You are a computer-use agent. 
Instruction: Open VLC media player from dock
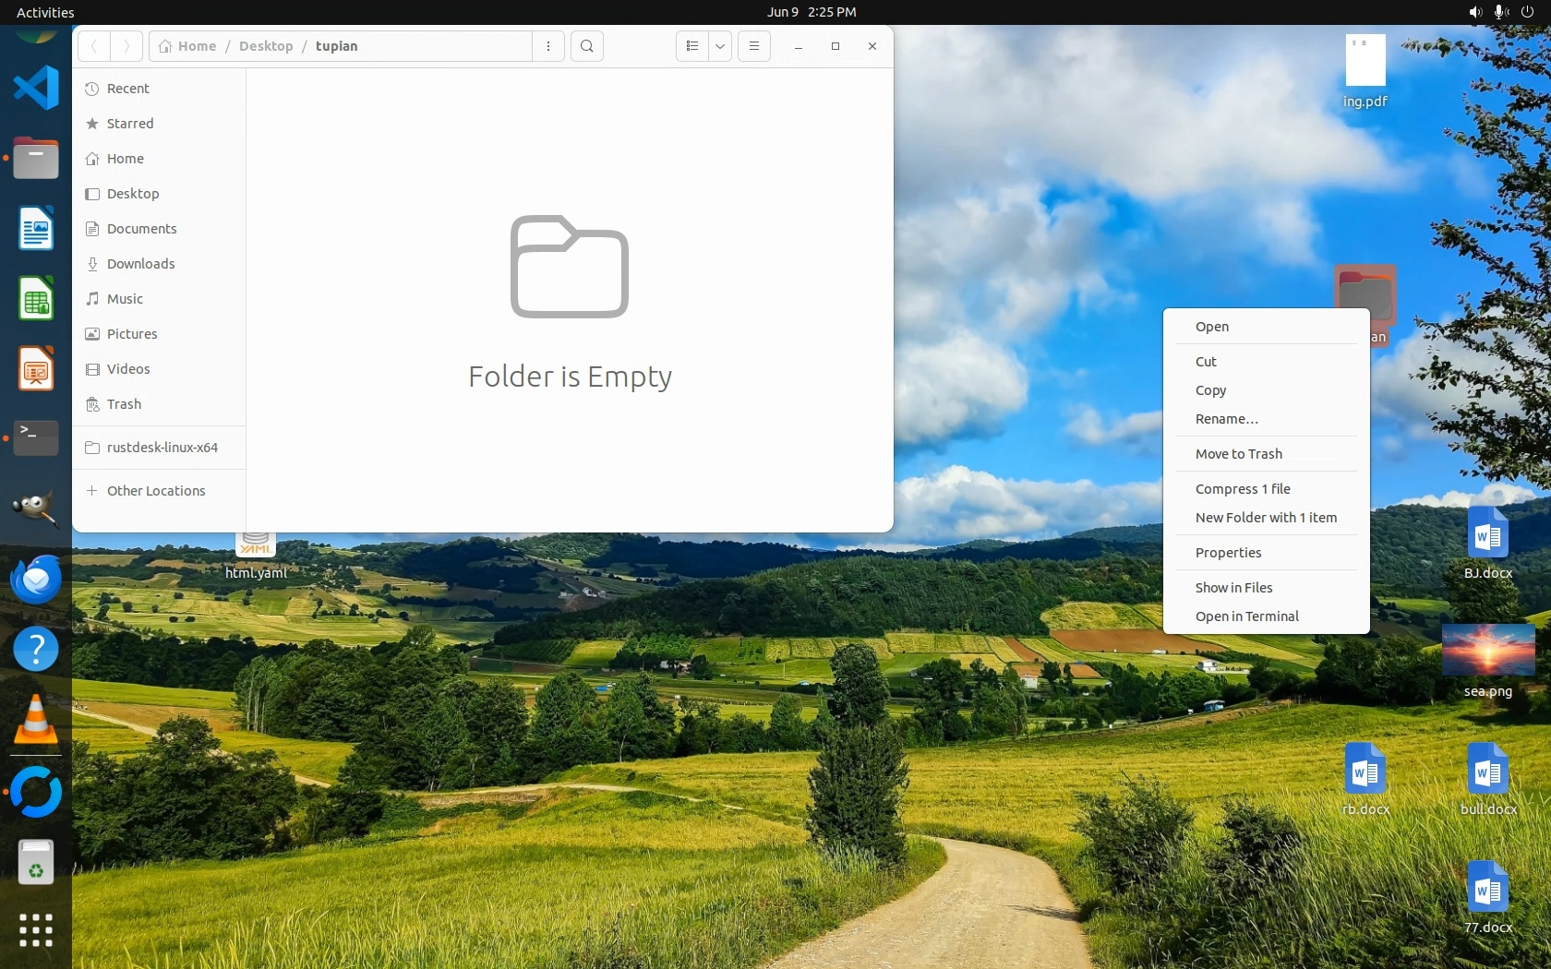[36, 720]
